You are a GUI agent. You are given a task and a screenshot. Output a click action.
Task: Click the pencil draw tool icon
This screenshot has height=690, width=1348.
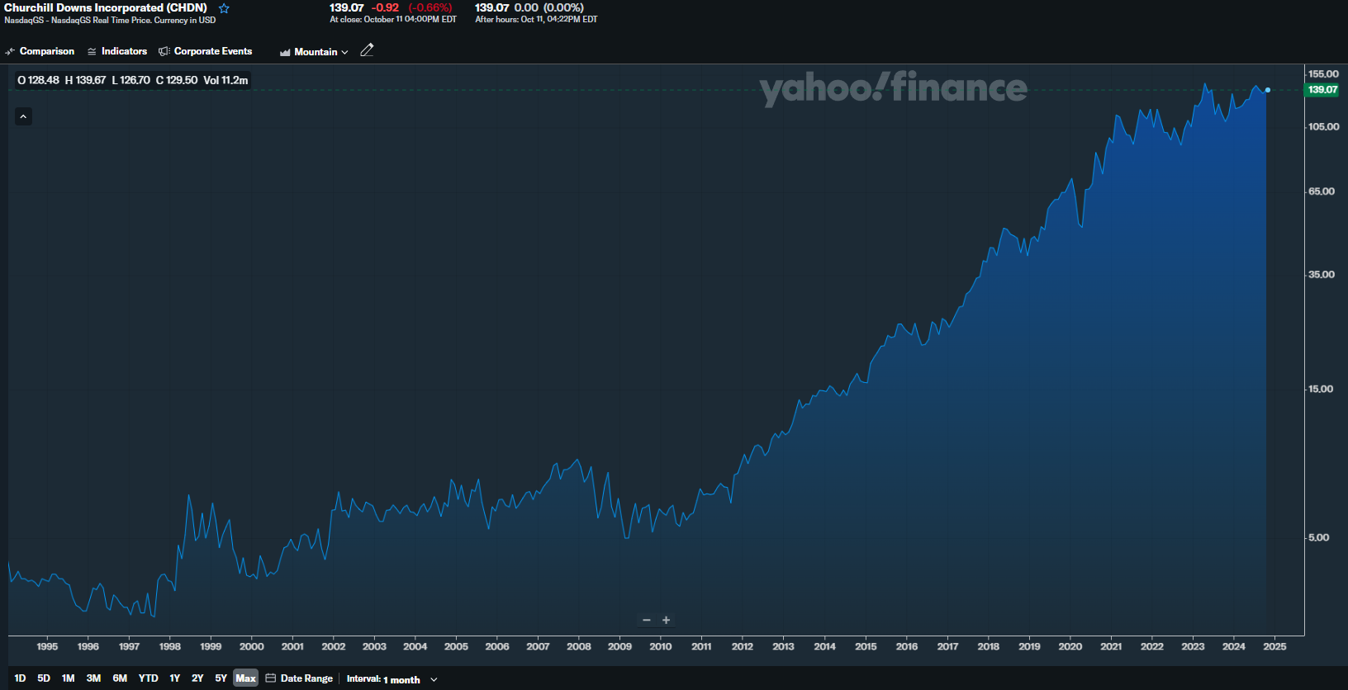coord(368,50)
